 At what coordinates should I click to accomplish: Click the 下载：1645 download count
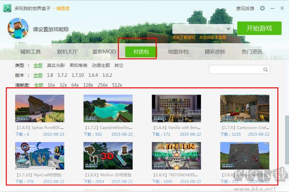pyautogui.click(x=162, y=181)
